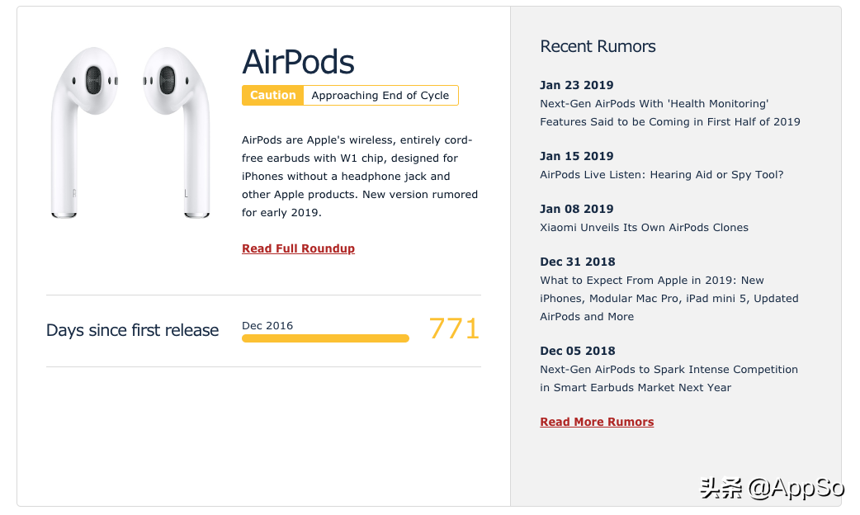Click the yellow Caution badge
The image size is (860, 515).
[272, 96]
